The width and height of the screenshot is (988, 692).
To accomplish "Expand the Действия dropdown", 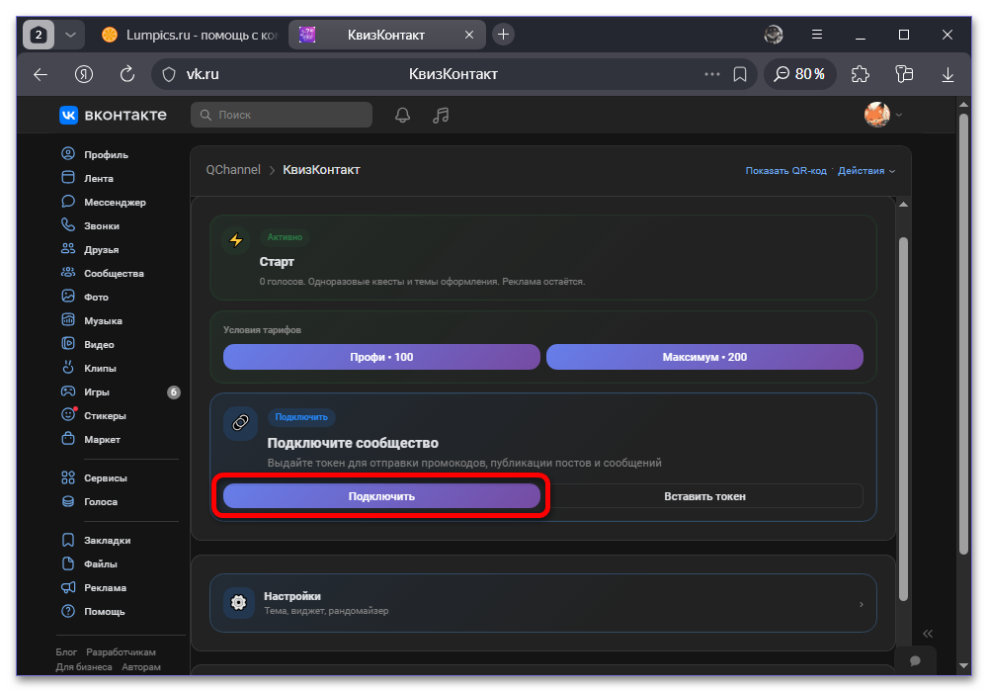I will 865,171.
